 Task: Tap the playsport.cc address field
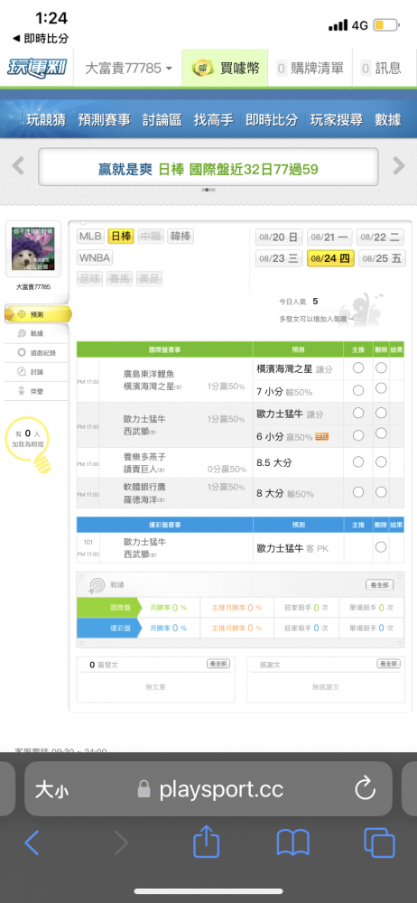click(x=209, y=789)
